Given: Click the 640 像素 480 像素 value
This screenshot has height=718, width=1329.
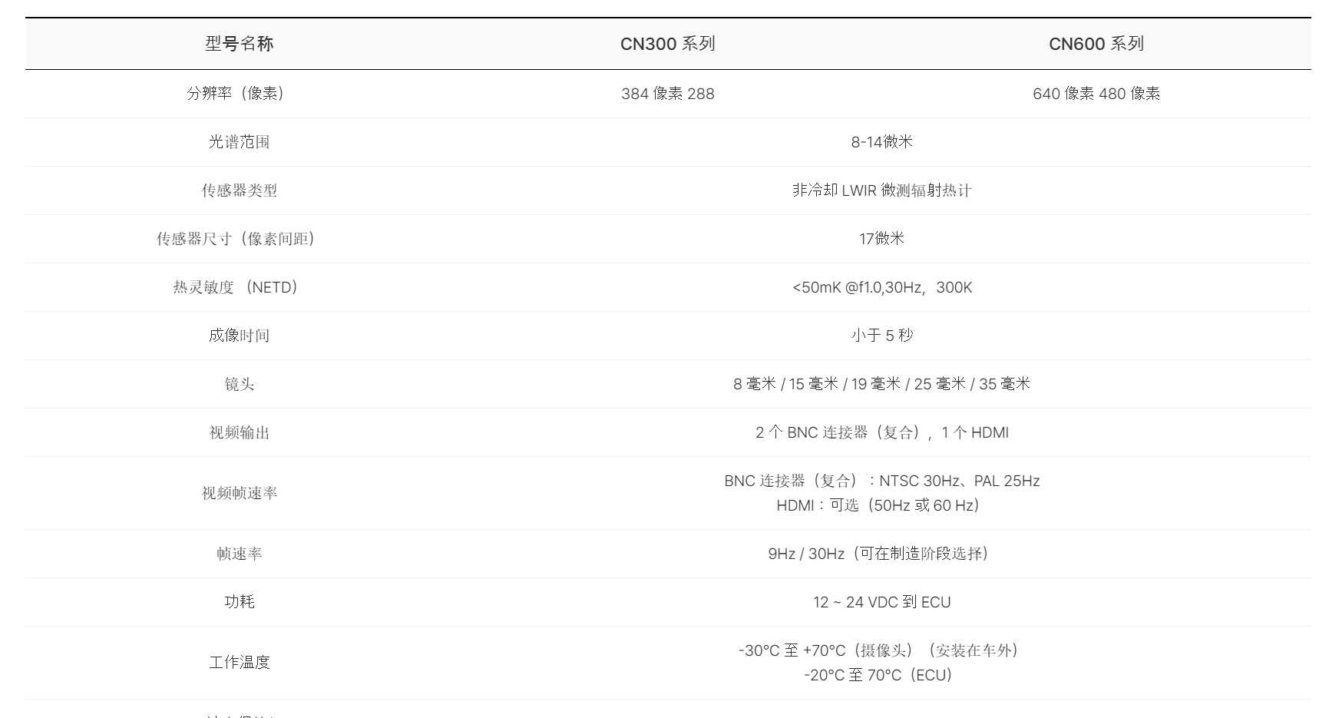Looking at the screenshot, I should tap(1096, 94).
